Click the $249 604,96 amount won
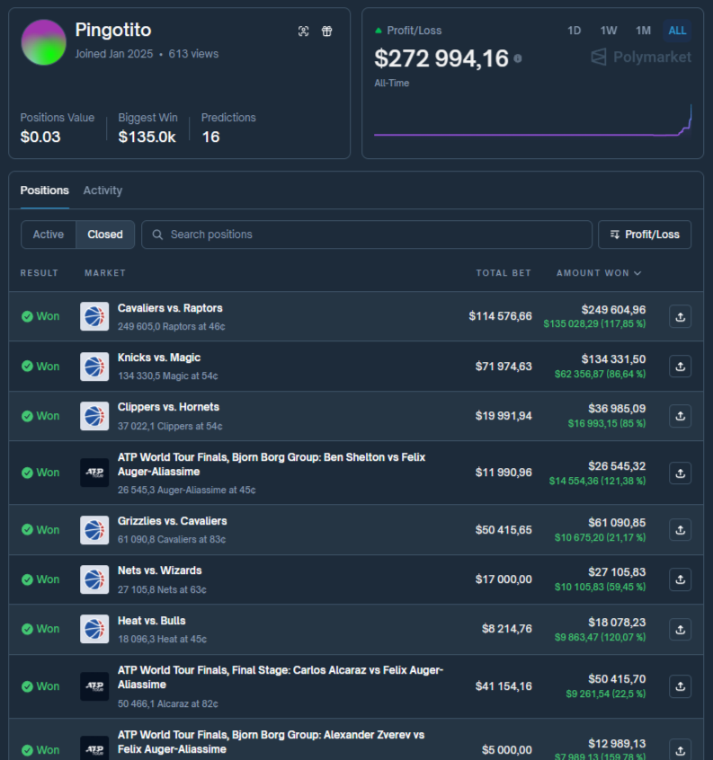713x760 pixels. click(613, 310)
